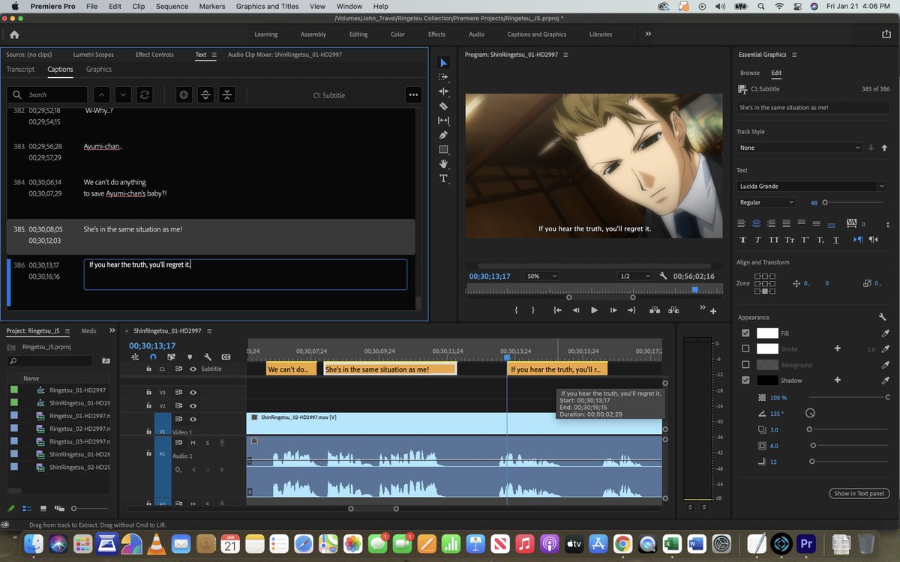Switch to the Transcript tab
The height and width of the screenshot is (562, 900).
[20, 69]
